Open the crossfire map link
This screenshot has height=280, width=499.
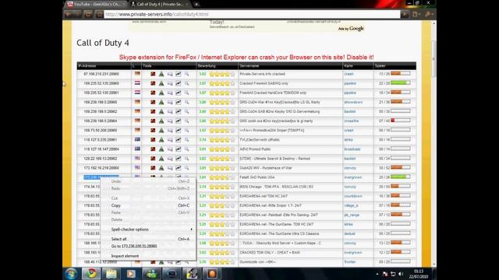(352, 121)
